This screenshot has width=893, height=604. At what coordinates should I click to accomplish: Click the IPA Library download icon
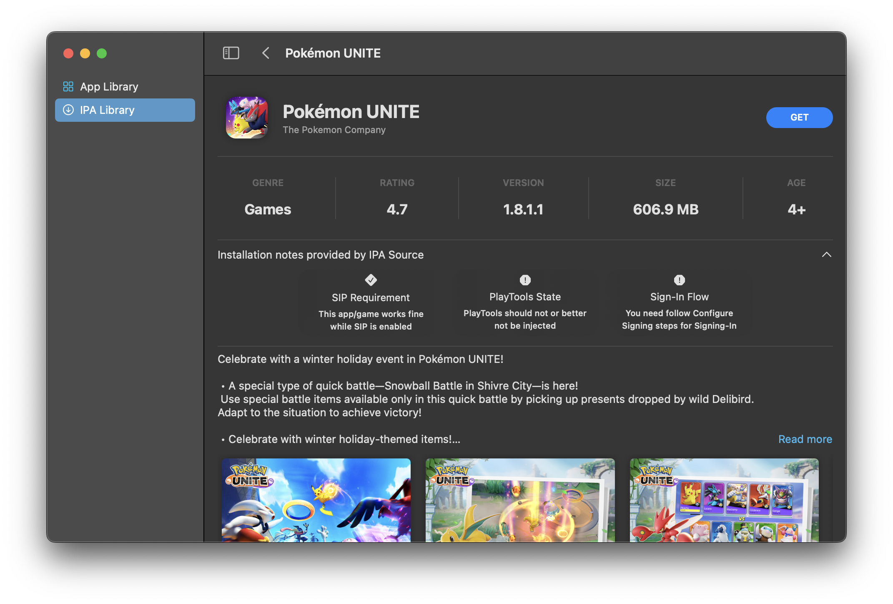[68, 110]
